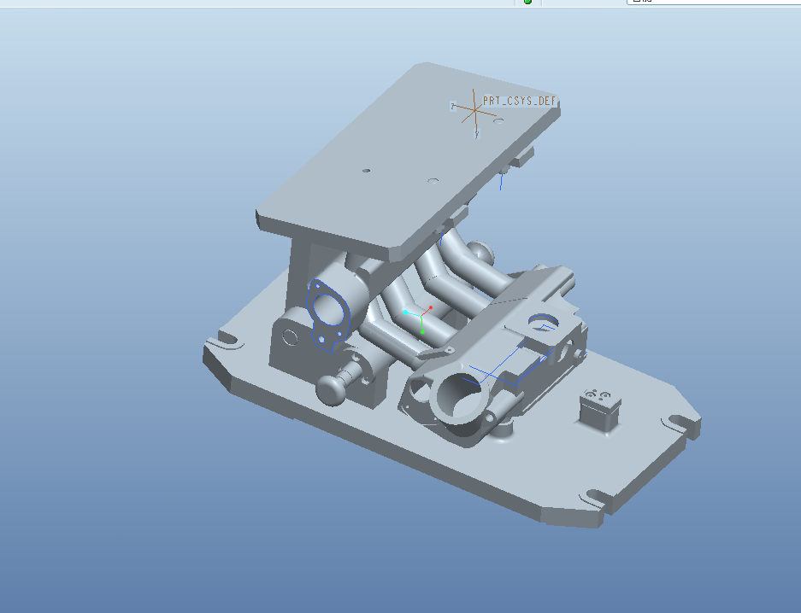Select the cyan datum point on the manifold
Viewport: 801px width, 613px height.
(406, 312)
